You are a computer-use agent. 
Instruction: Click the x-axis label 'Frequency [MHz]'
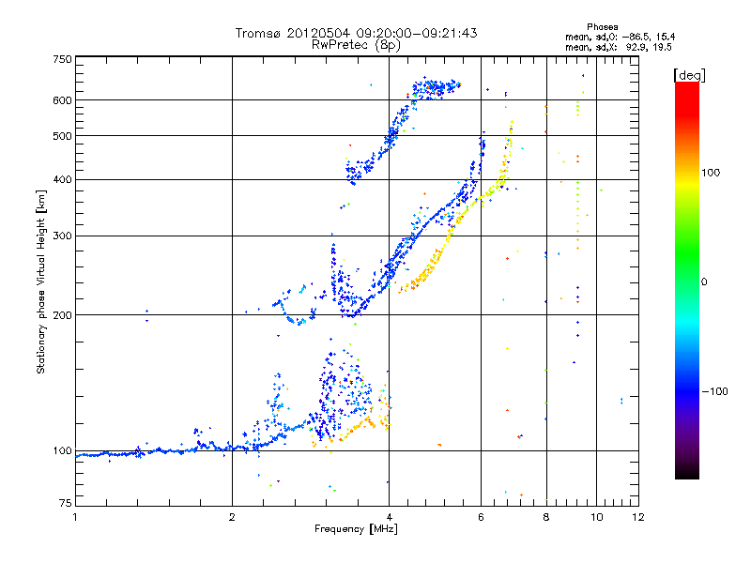click(x=356, y=529)
